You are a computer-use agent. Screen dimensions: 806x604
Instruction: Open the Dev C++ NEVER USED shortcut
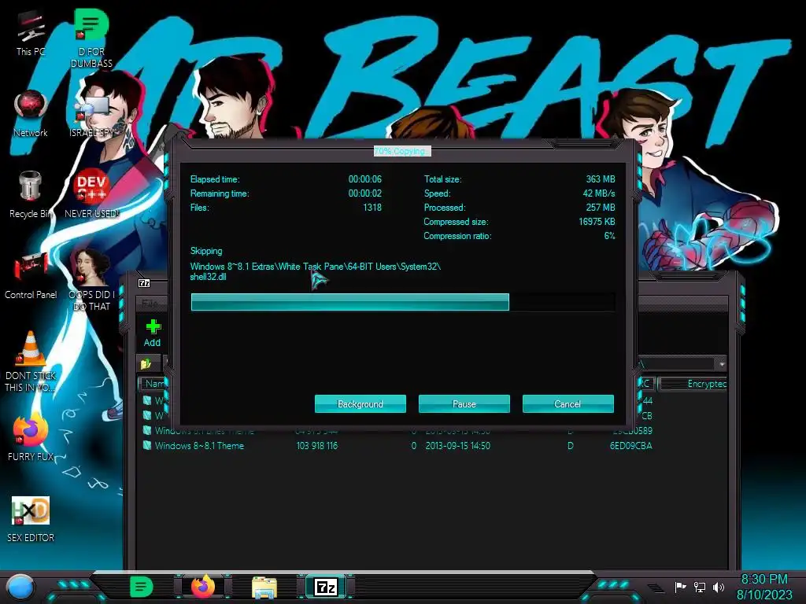91,194
